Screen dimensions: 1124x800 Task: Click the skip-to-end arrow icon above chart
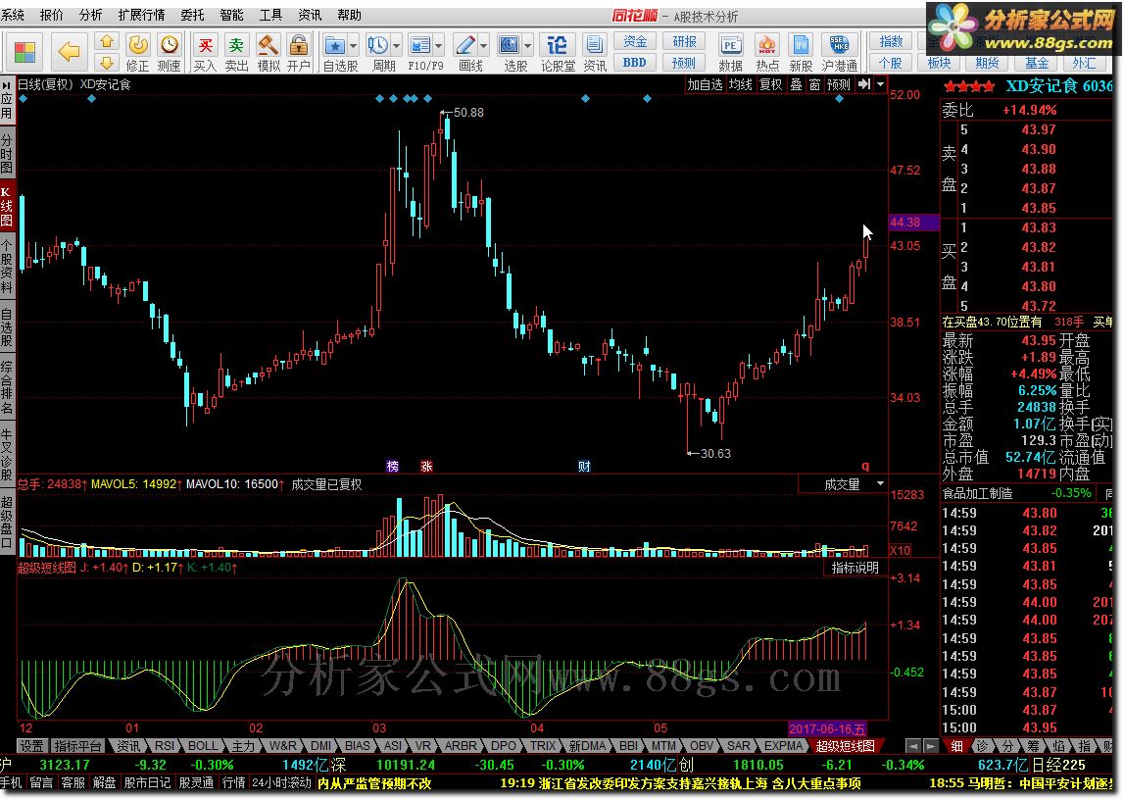pyautogui.click(x=864, y=84)
